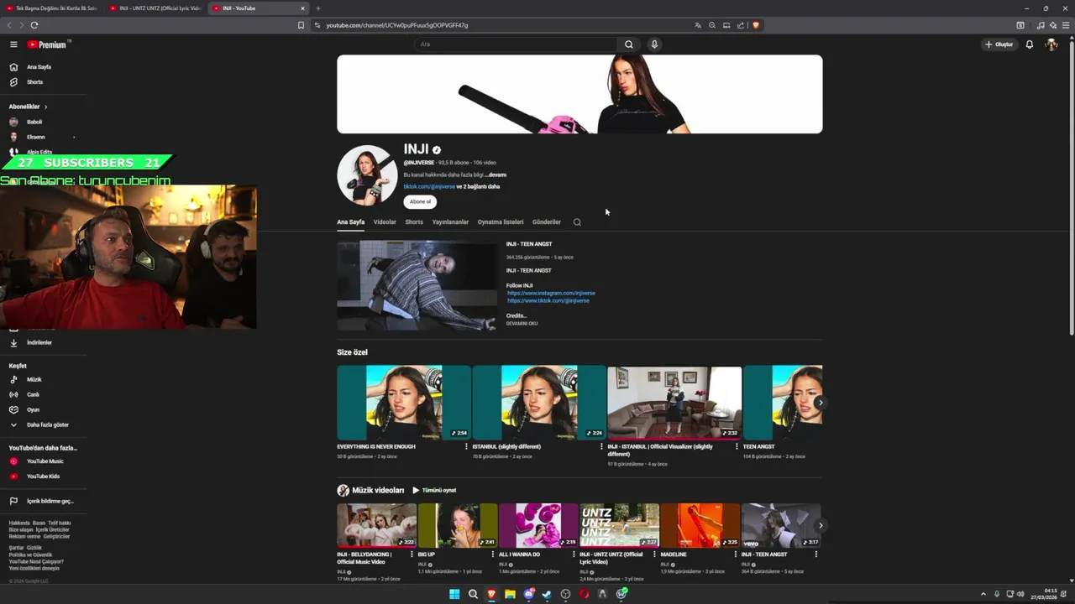Open YouTube Music in sidebar

click(x=43, y=461)
